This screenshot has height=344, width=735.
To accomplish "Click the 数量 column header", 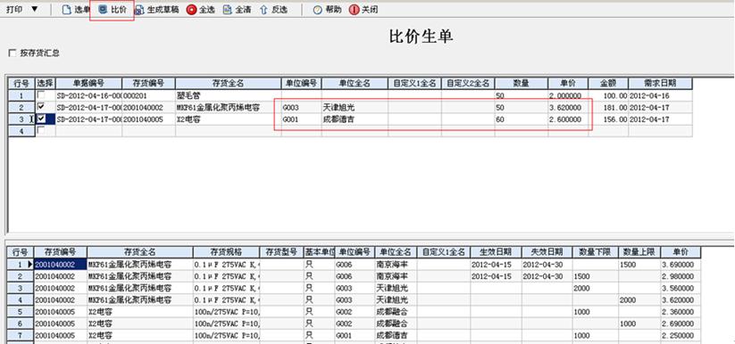I will (522, 83).
